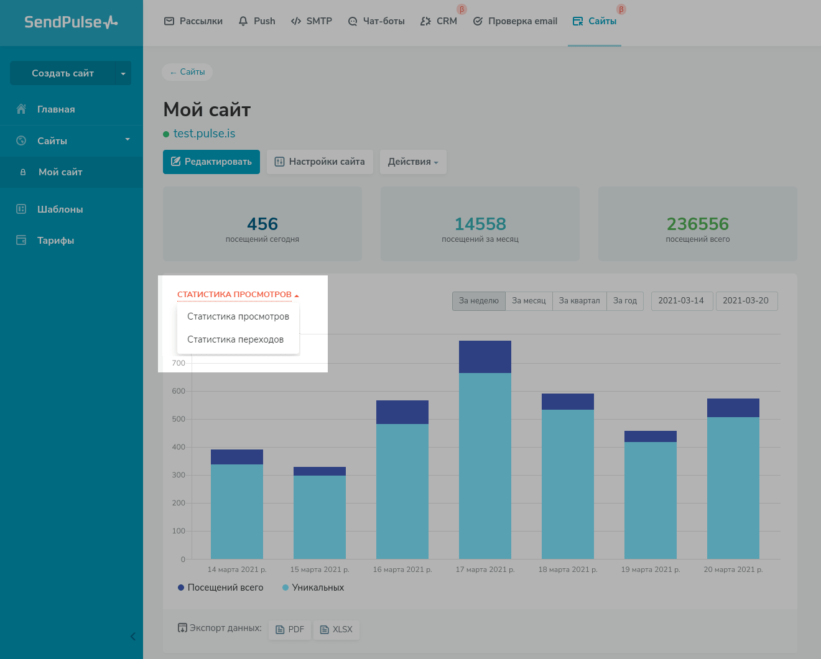Click the Шаблоны templates icon
Viewport: 821px width, 659px height.
[x=21, y=209]
